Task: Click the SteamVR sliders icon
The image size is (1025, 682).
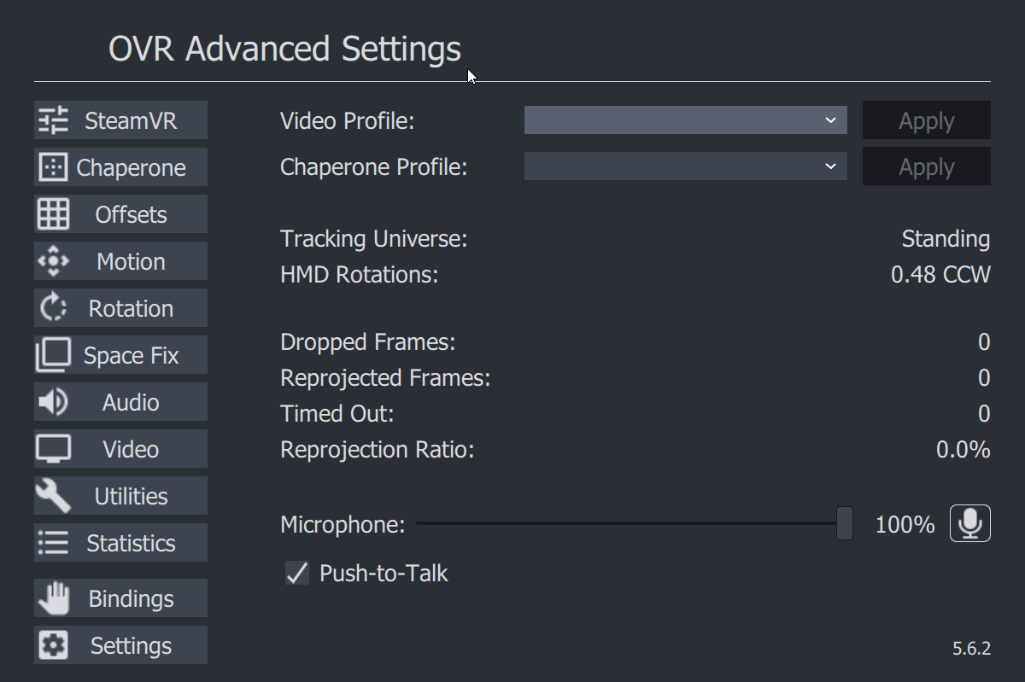Action: pyautogui.click(x=53, y=120)
